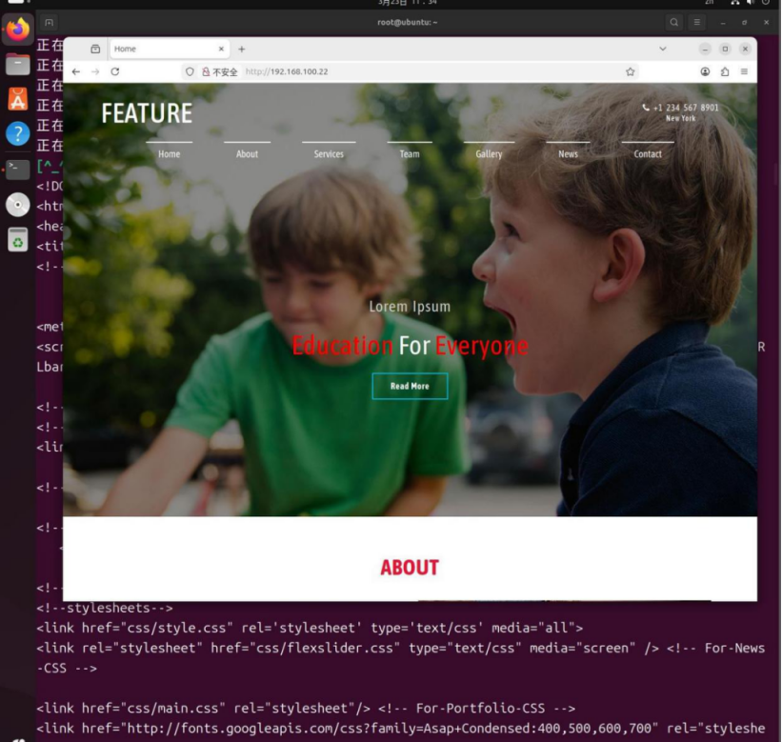782x742 pixels.
Task: Click the New York location text
Action: 680,119
